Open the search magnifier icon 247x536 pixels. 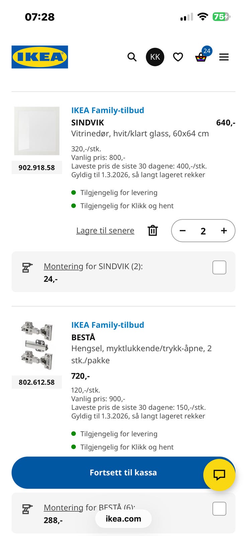click(x=132, y=57)
